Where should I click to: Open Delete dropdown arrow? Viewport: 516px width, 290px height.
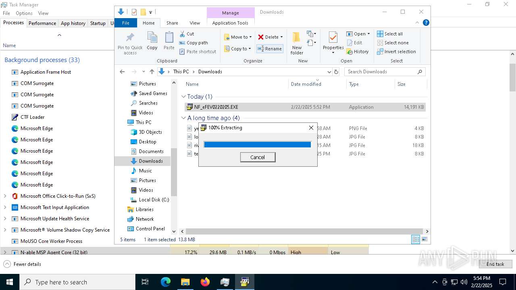coord(281,37)
